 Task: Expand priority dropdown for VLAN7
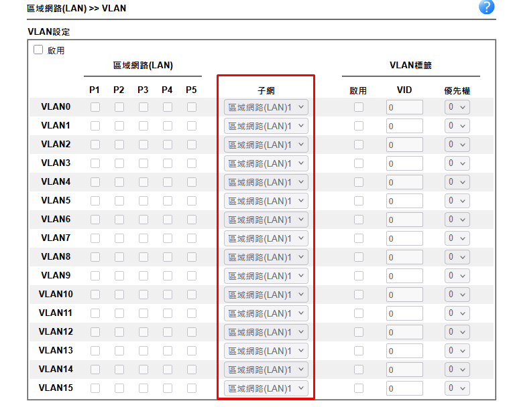click(x=458, y=238)
